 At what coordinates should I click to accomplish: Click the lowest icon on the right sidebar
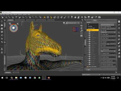click(x=119, y=57)
